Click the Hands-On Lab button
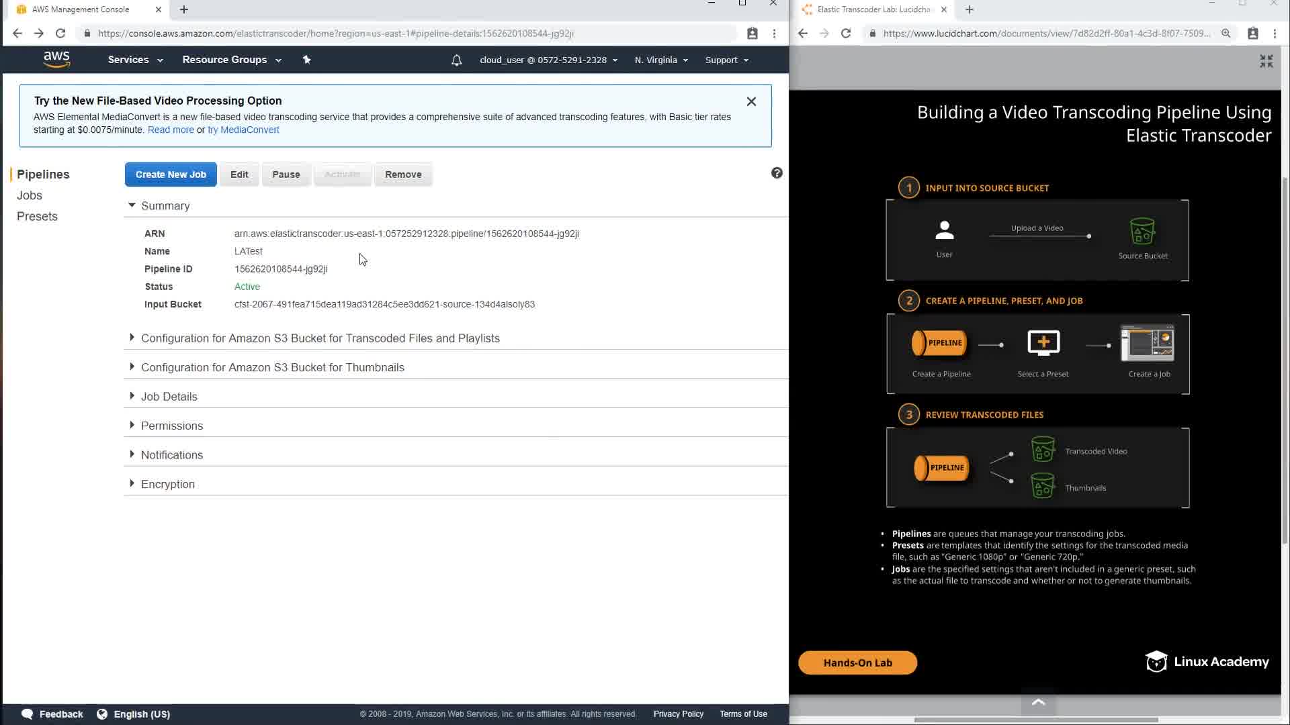1290x725 pixels. (x=857, y=663)
